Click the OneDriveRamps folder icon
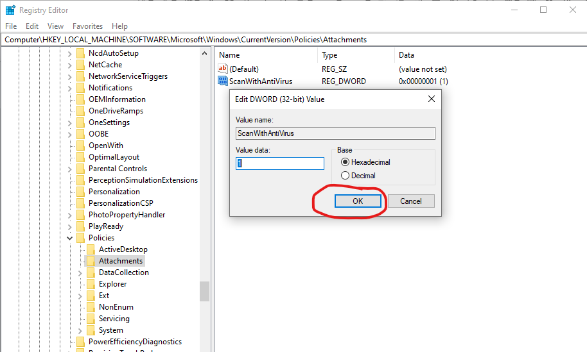The height and width of the screenshot is (352, 587). pyautogui.click(x=80, y=111)
